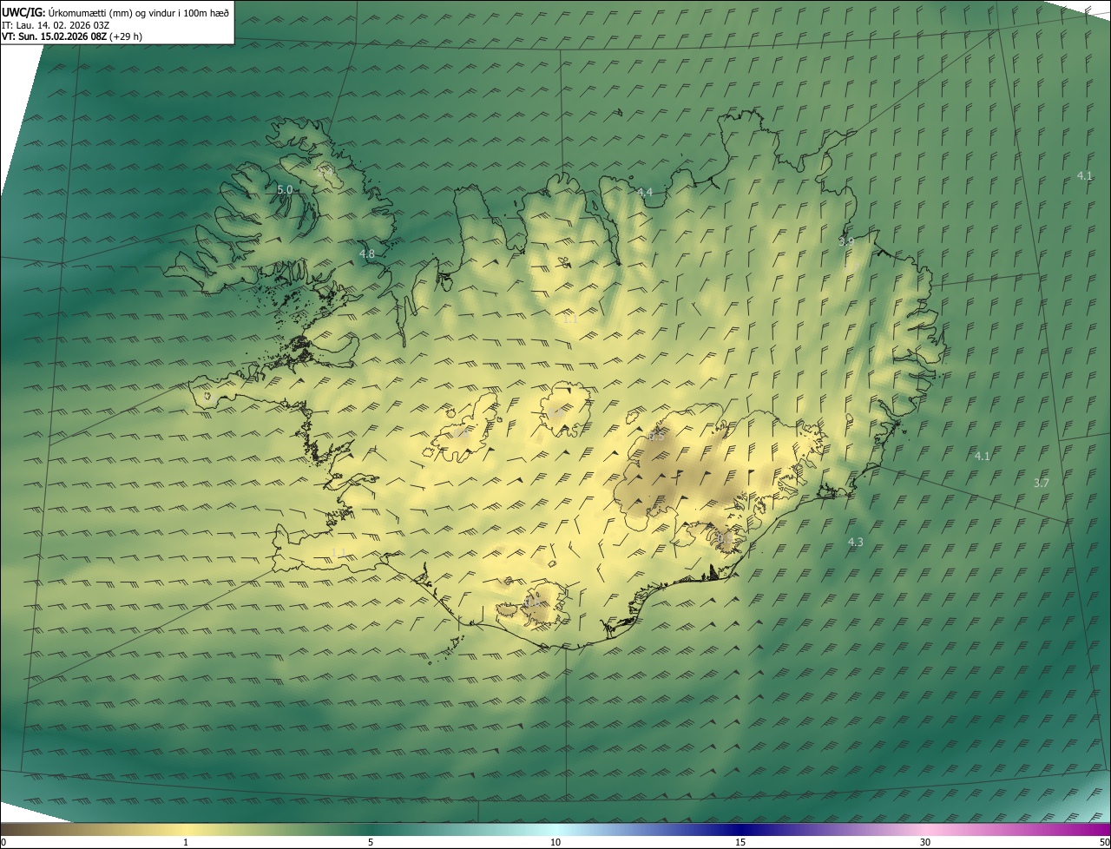
Task: Click the 15 tick on the colour scale
Action: (740, 842)
